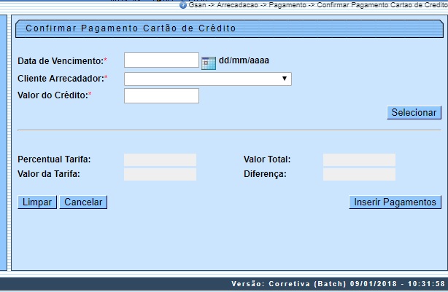Click the 'Percentual Tarifa:' label

(54, 159)
